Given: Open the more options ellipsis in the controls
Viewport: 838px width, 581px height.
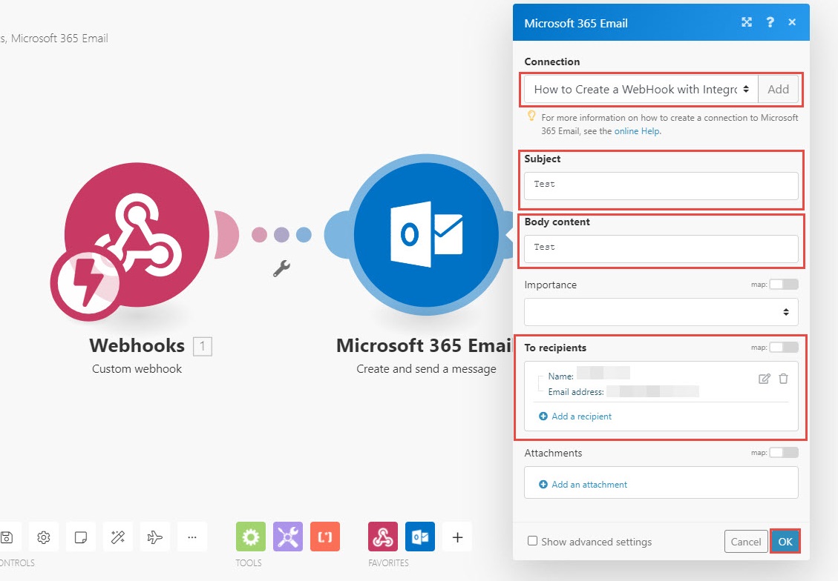Looking at the screenshot, I should tap(192, 537).
